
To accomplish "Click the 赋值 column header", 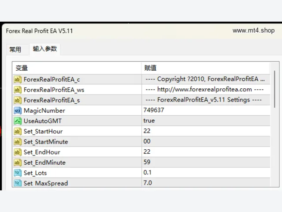I will 206,68.
